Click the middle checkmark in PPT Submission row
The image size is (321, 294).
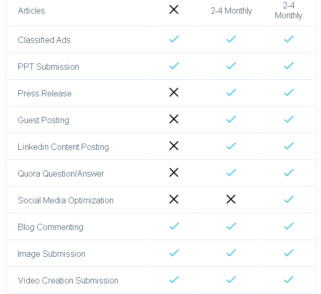coord(231,66)
